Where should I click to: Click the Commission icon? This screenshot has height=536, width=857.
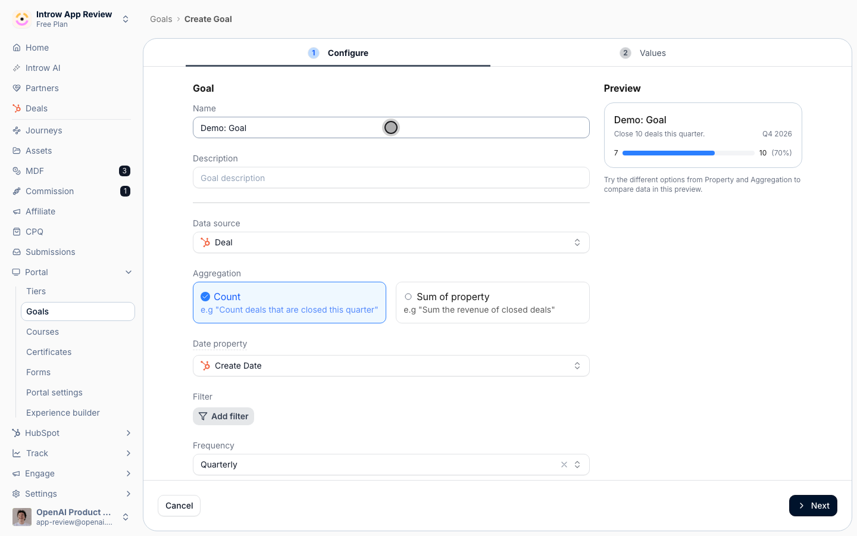tap(17, 191)
